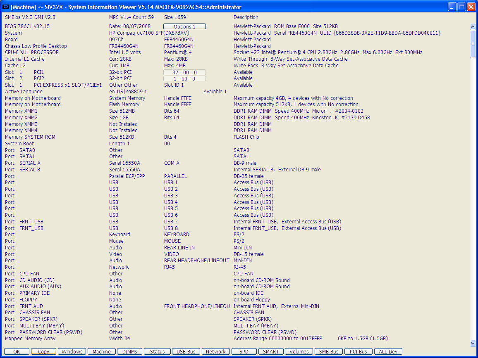The width and height of the screenshot is (478, 358).
Task: Click 'PASSWORD CLEAR (PSWD)' port label
Action: tap(51, 332)
